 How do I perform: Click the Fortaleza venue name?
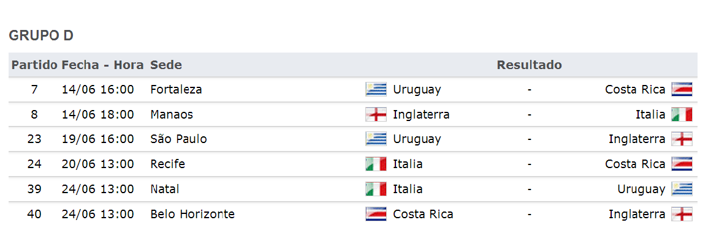(x=176, y=89)
